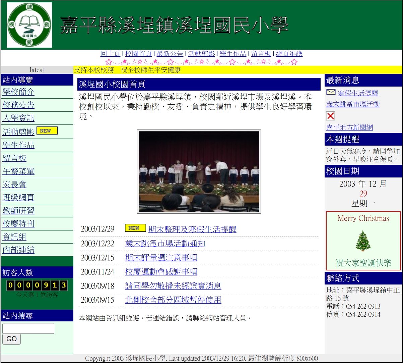The width and height of the screenshot is (403, 363).
Task: Open 網頁維護 in top navigation
Action: pos(289,54)
